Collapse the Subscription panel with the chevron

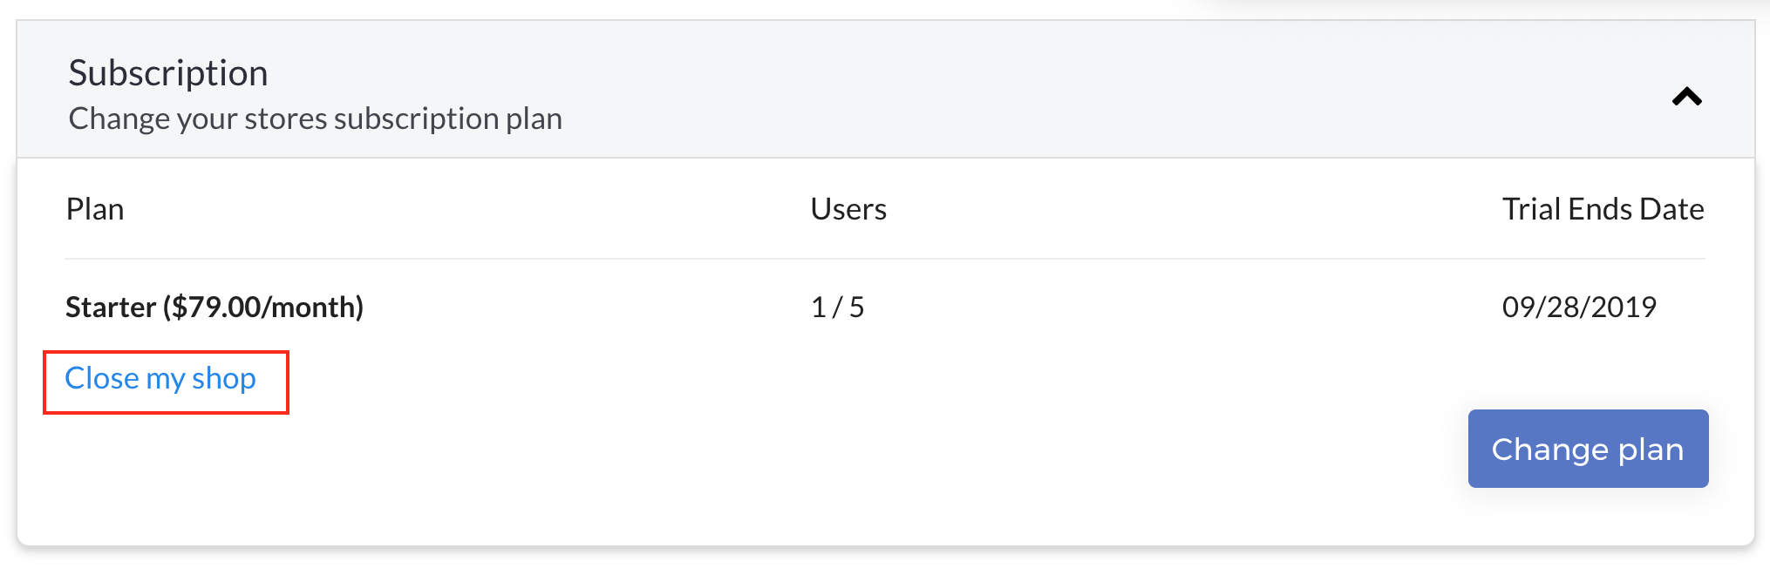1687,96
